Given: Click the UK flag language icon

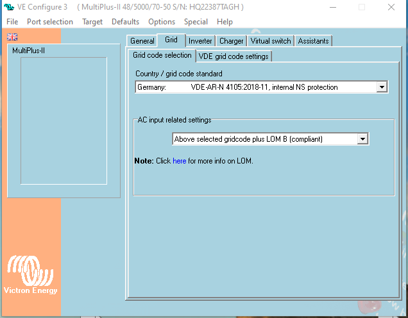Looking at the screenshot, I should pyautogui.click(x=12, y=37).
